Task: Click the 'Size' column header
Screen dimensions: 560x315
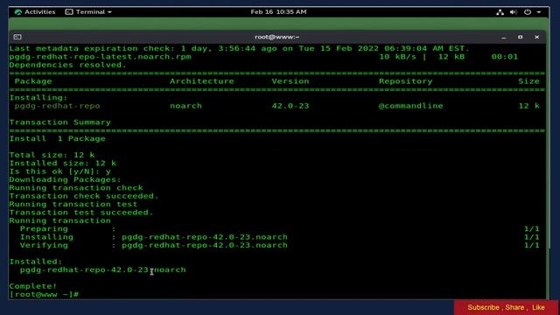Action: tap(528, 81)
